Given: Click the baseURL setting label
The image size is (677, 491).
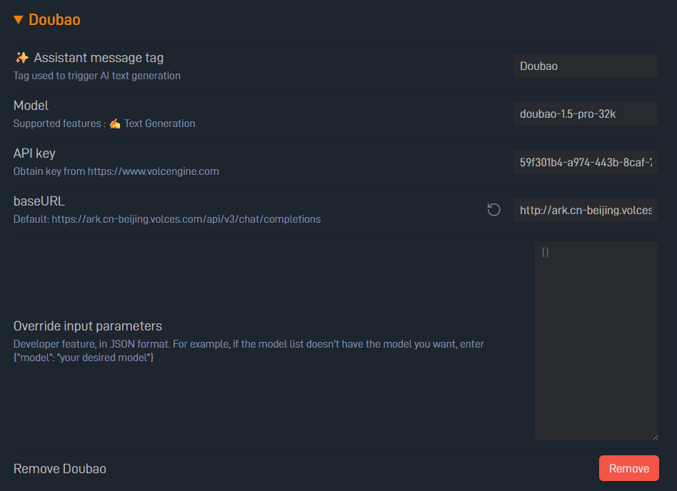Looking at the screenshot, I should (x=39, y=201).
